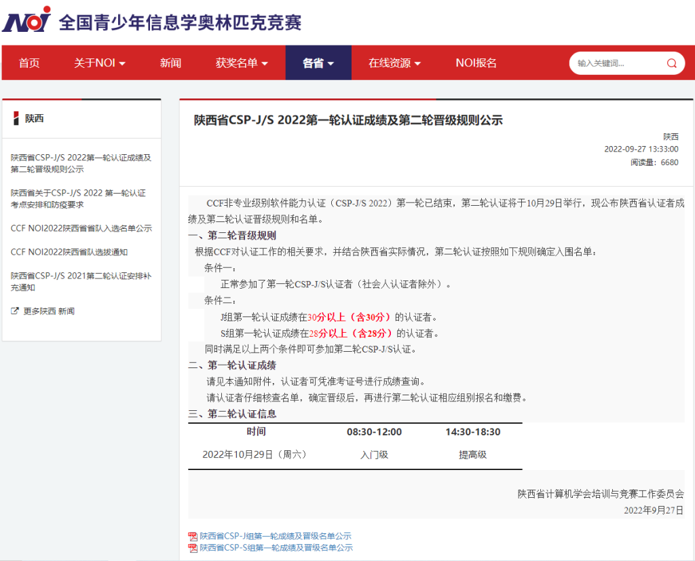695x561 pixels.
Task: Click the 条件二： label
Action: coord(221,301)
